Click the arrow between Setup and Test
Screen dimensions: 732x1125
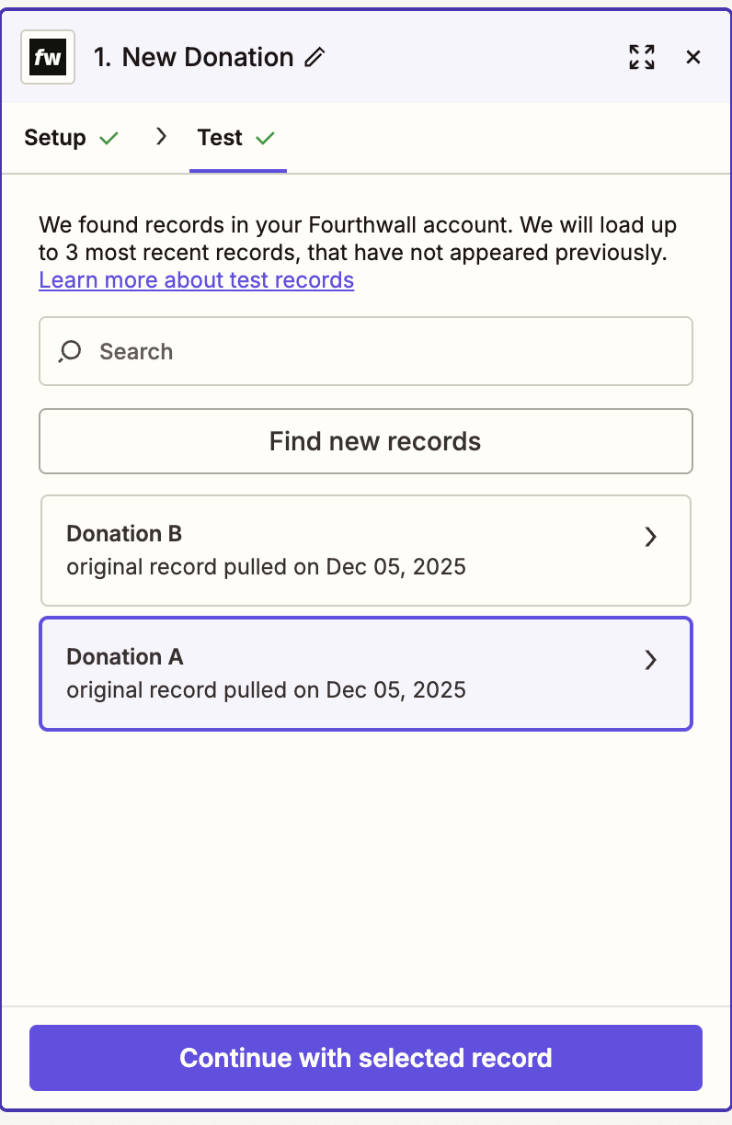pos(162,137)
